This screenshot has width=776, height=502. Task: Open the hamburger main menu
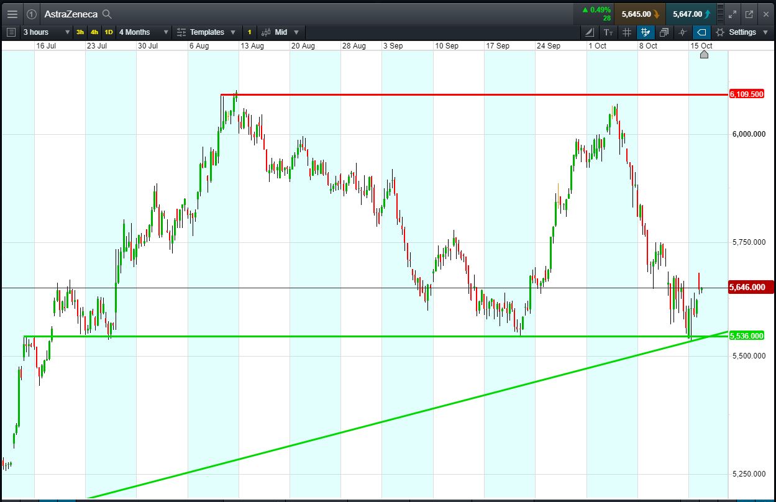(x=12, y=14)
